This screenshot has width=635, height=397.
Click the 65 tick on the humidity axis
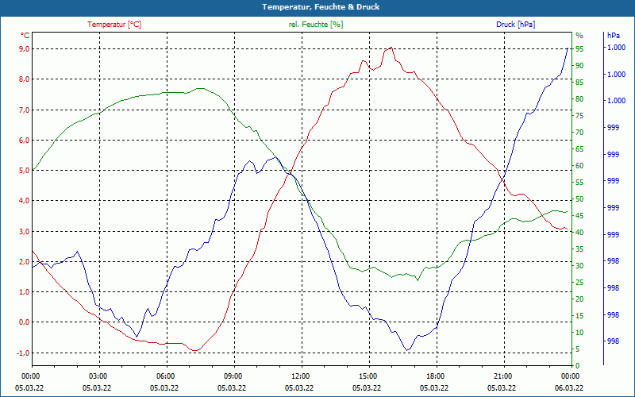pos(579,149)
